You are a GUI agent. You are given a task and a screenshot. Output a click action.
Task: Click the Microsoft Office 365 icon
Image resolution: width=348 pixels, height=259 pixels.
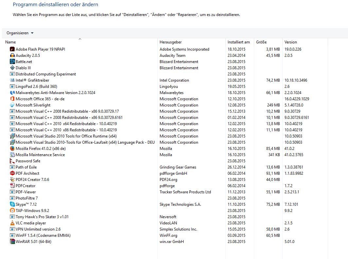[12, 99]
